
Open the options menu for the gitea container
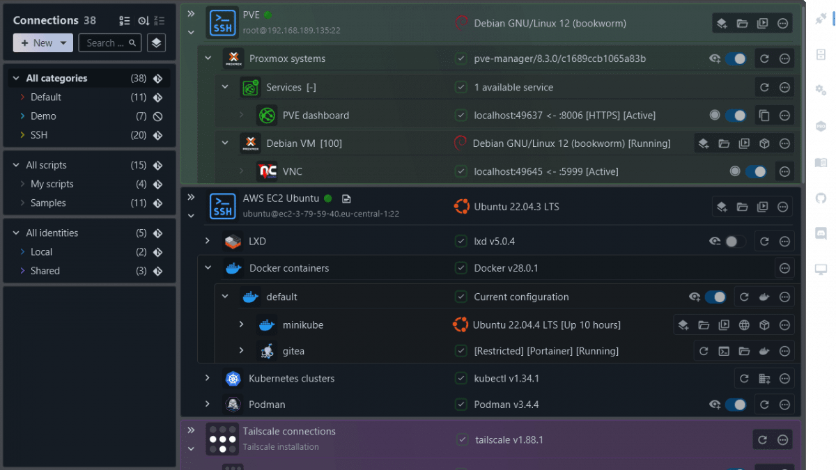coord(784,351)
